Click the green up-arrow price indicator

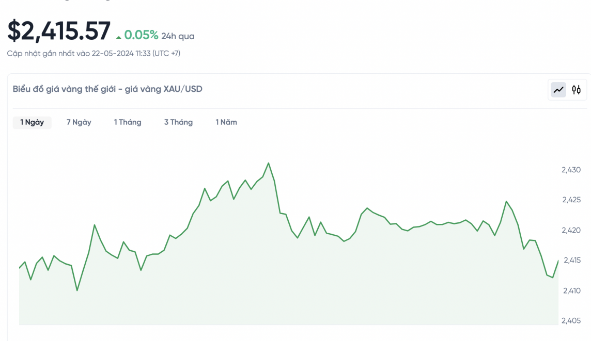coord(119,37)
